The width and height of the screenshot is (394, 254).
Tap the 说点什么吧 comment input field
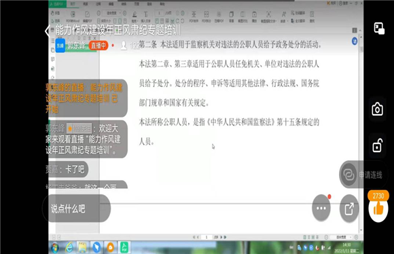77,208
